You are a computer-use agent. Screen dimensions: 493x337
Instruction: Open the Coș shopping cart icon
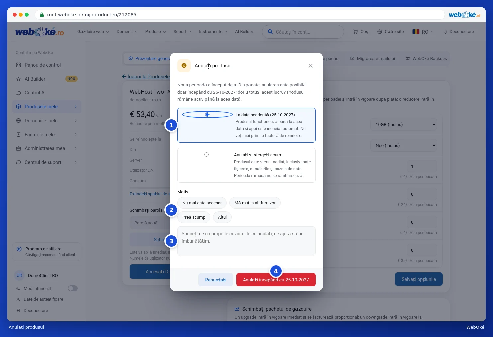coord(355,32)
